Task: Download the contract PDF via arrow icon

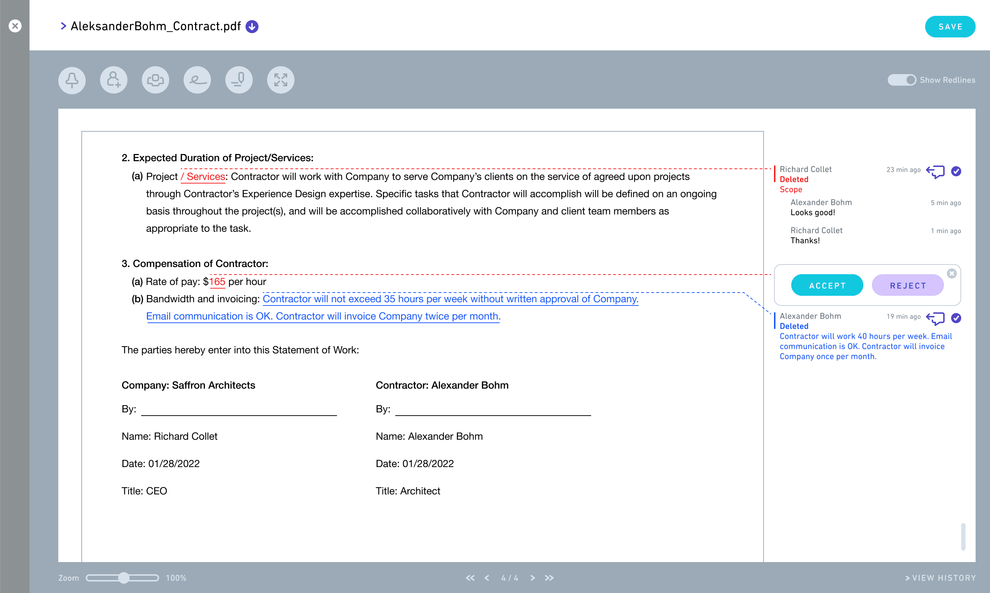Action: tap(252, 26)
